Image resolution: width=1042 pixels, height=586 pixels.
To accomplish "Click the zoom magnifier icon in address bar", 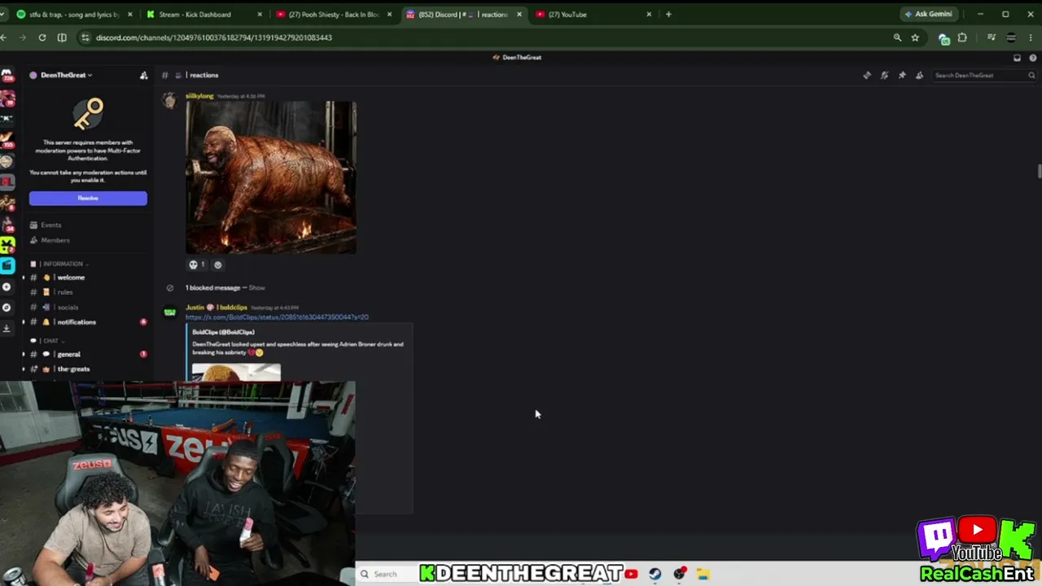I will [x=897, y=37].
